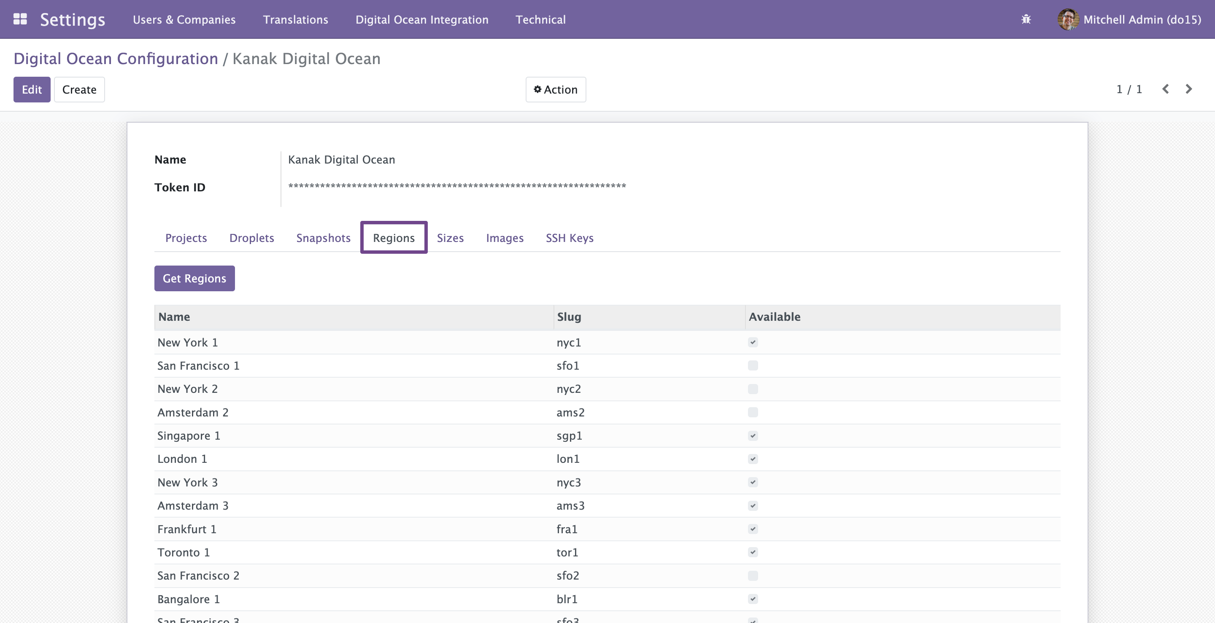Sort by the Available column header
The height and width of the screenshot is (623, 1215).
pyautogui.click(x=903, y=317)
